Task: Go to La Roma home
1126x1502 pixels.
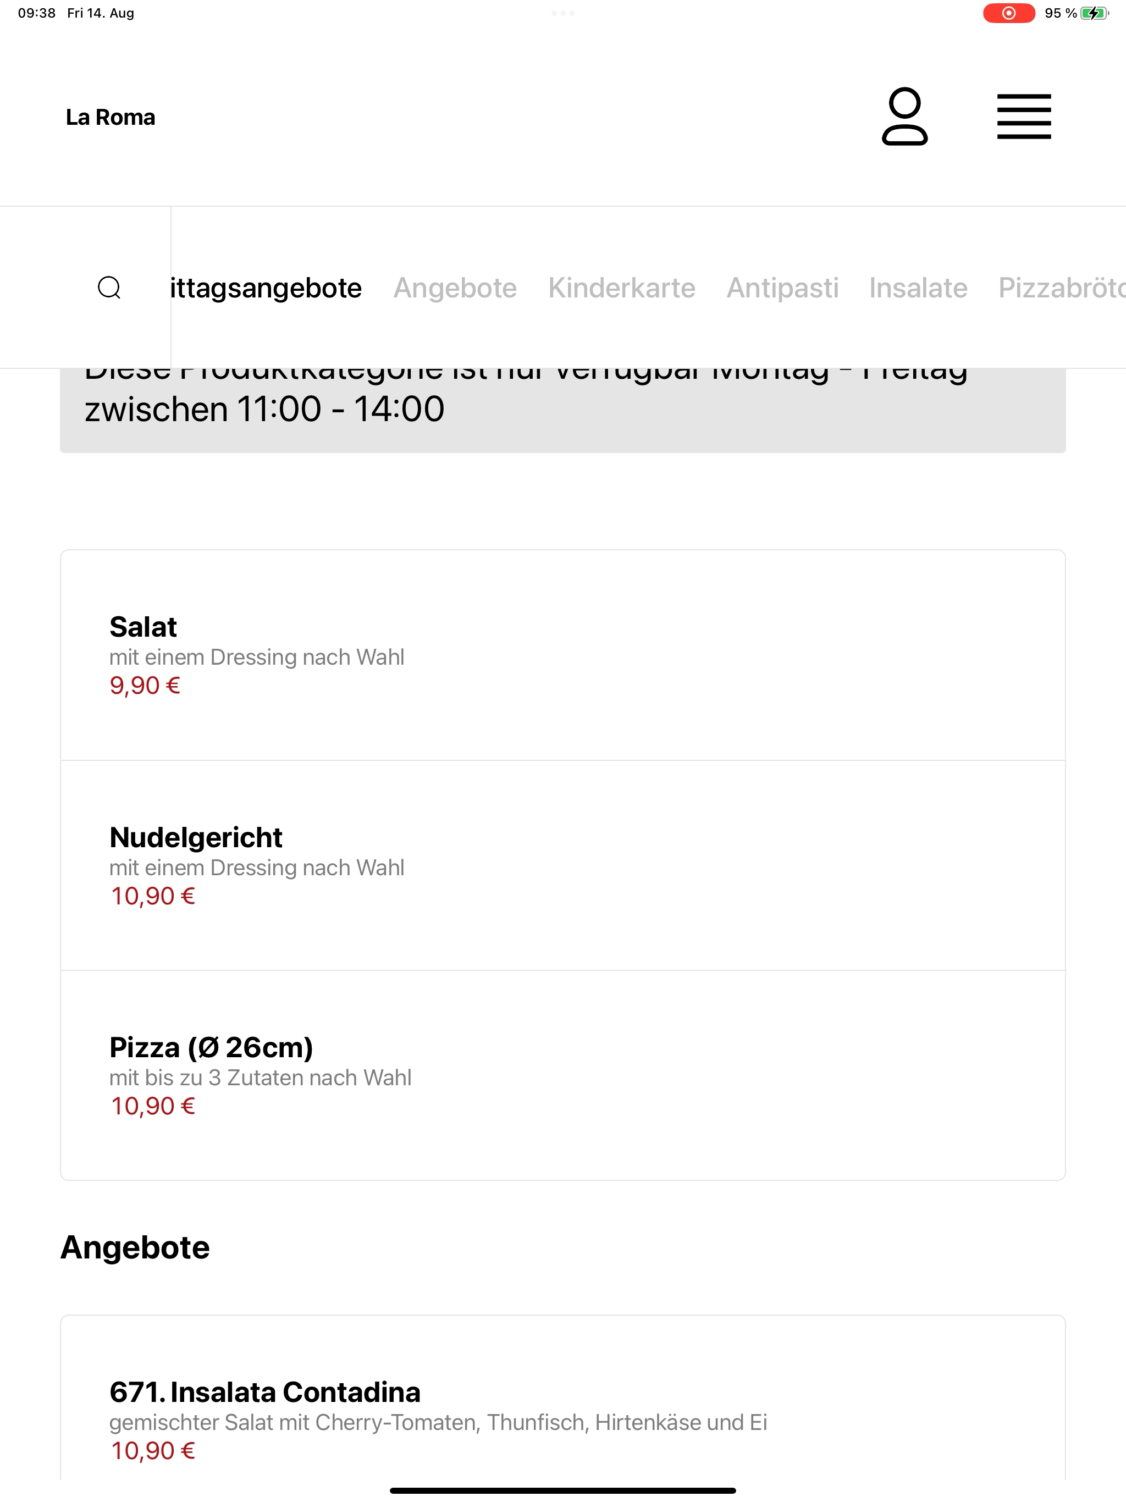Action: point(111,117)
